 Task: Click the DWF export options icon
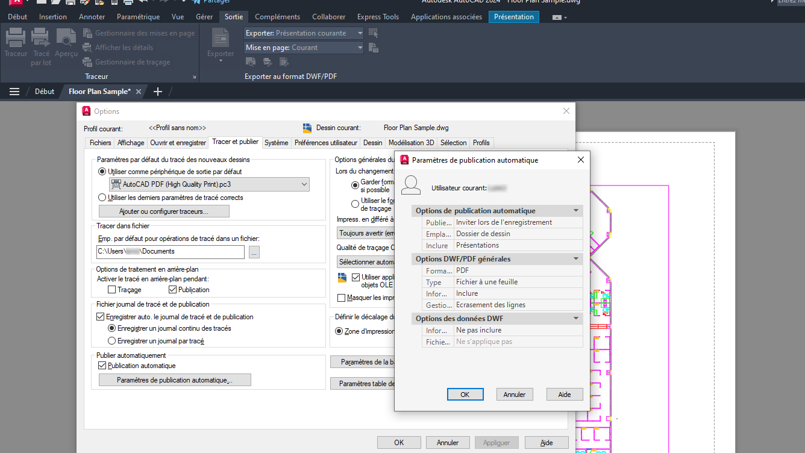pyautogui.click(x=268, y=61)
